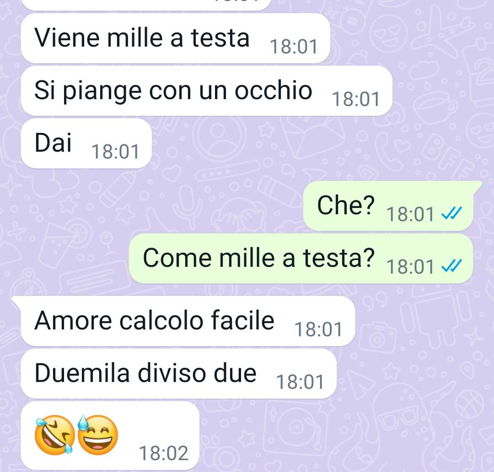Select the "Amore calcolo facile" message

pyautogui.click(x=188, y=321)
